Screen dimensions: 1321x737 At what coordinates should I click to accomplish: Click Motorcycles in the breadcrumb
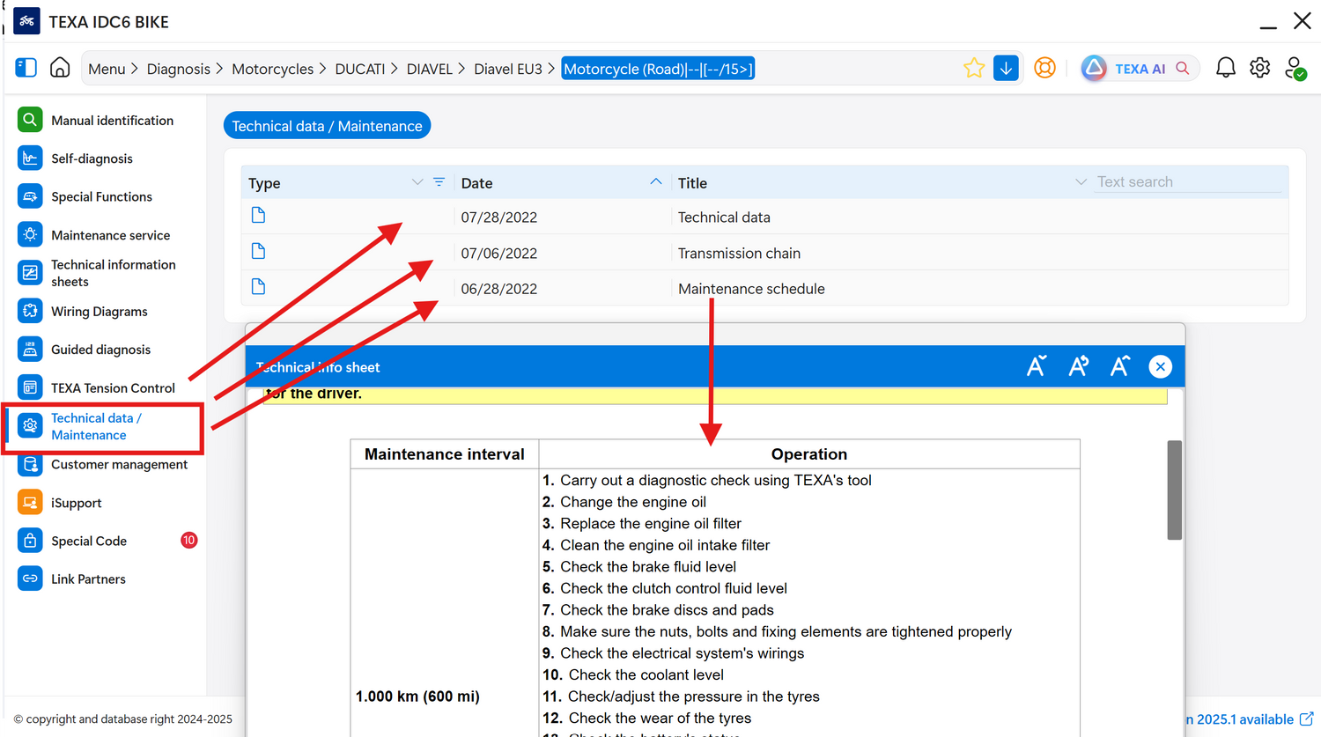coord(272,69)
